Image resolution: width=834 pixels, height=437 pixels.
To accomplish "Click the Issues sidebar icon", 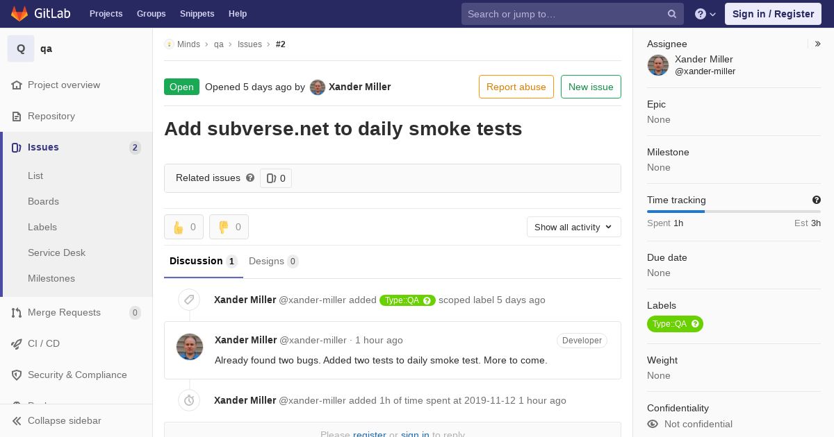I will (x=17, y=147).
